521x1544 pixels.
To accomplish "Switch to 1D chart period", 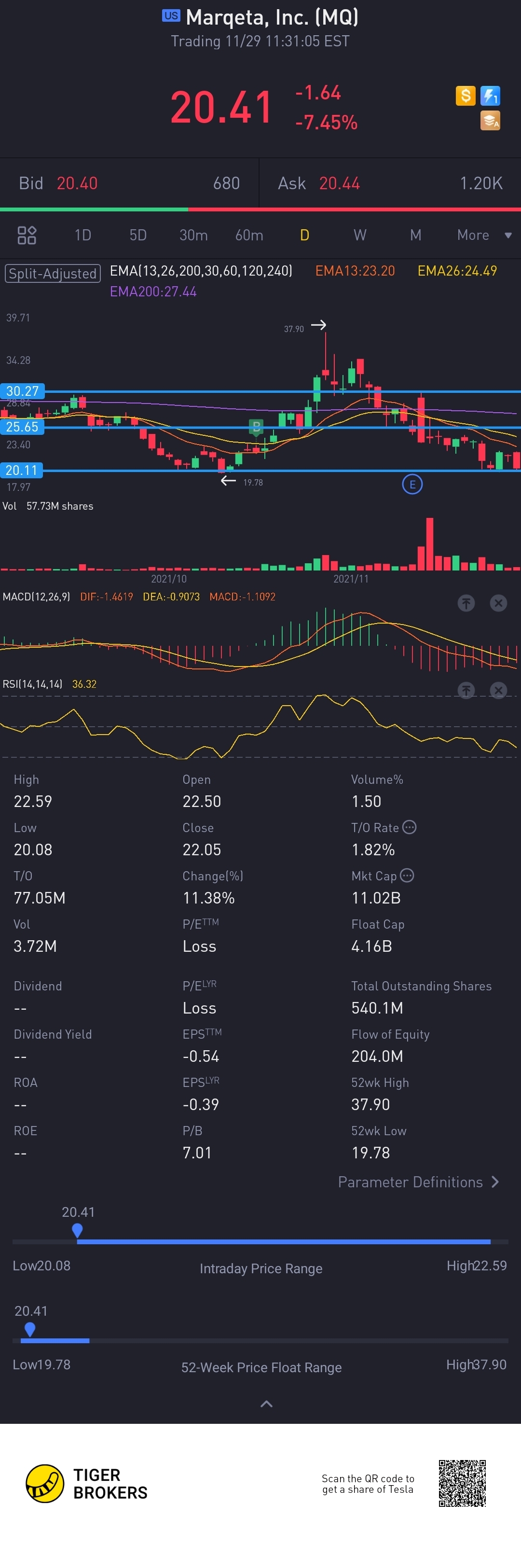I will pyautogui.click(x=82, y=235).
